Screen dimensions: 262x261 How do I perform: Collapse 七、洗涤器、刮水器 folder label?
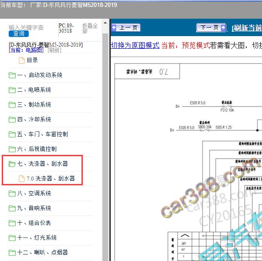click(42, 164)
